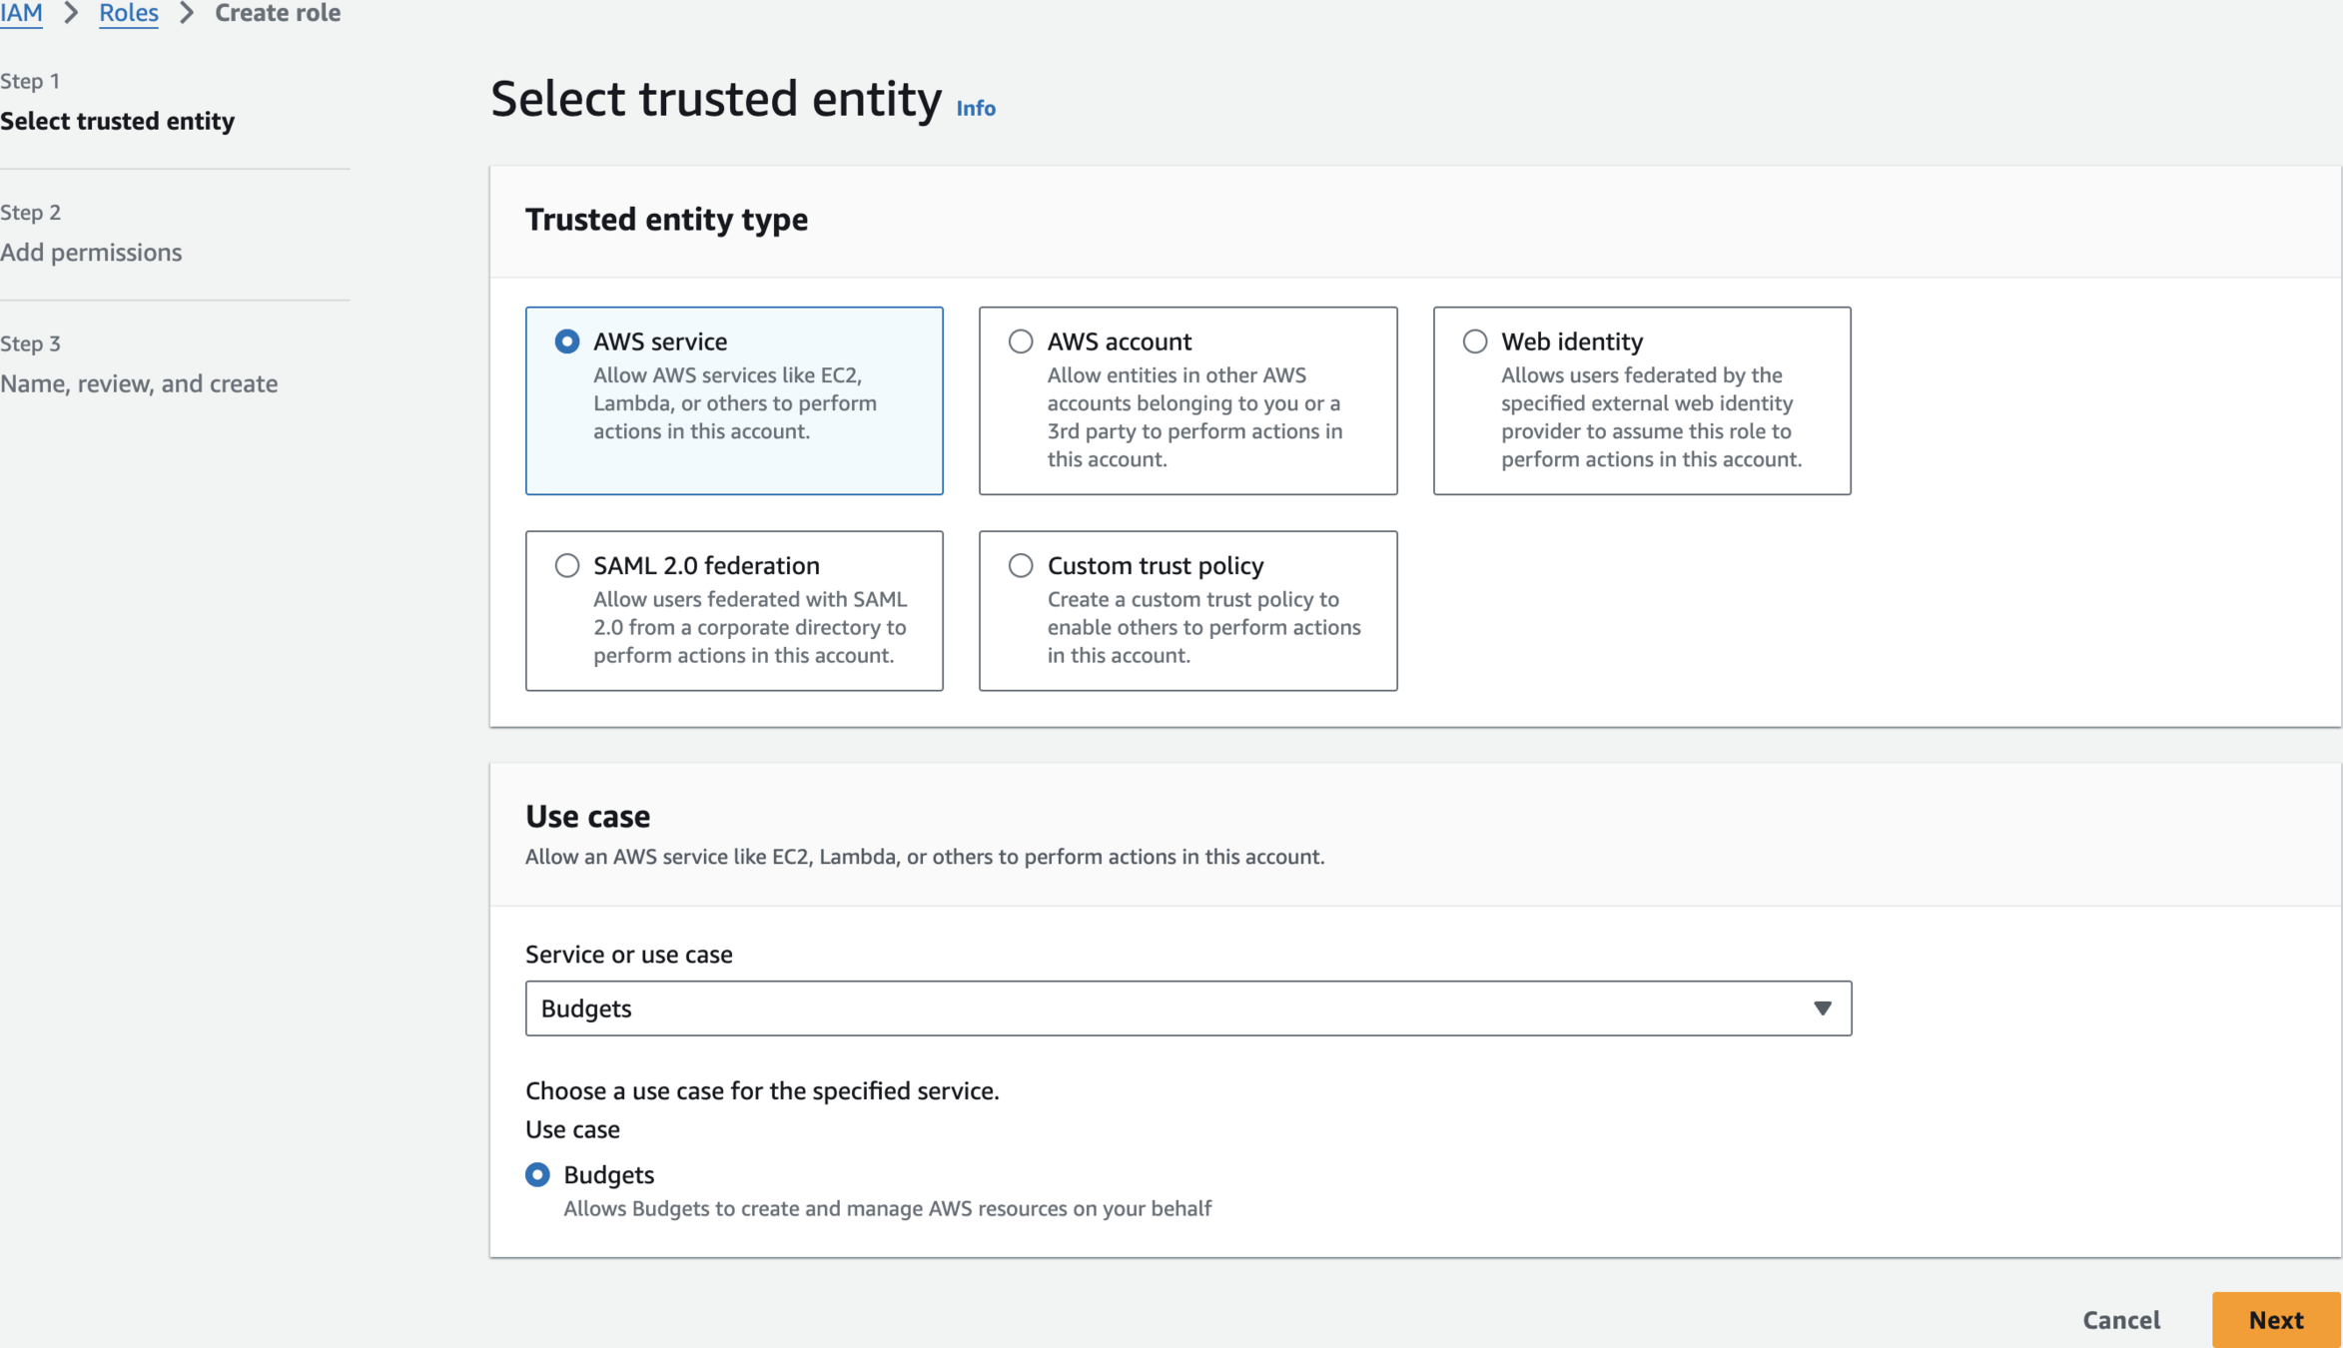Click the Step 2 Add permissions item
2343x1348 pixels.
(91, 253)
